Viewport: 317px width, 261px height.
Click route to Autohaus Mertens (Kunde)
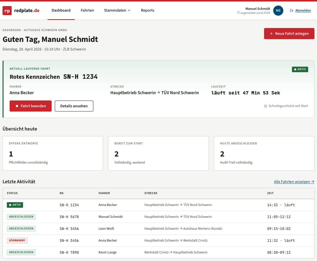[x=183, y=229]
